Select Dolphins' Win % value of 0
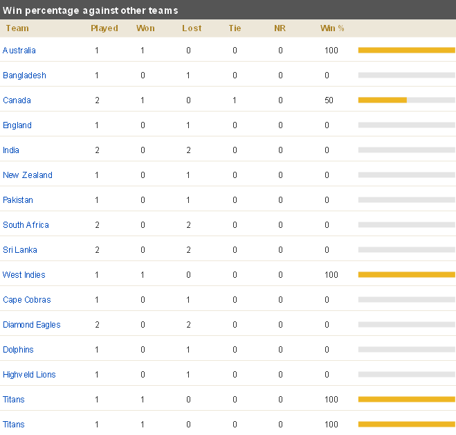The height and width of the screenshot is (435, 456). coord(327,350)
